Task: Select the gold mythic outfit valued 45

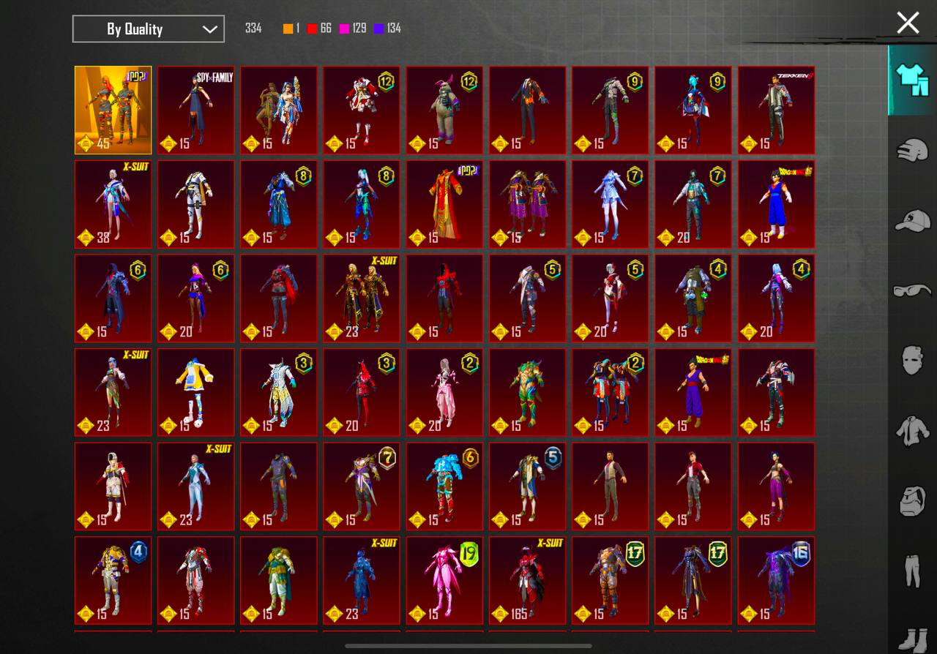Action: point(113,110)
